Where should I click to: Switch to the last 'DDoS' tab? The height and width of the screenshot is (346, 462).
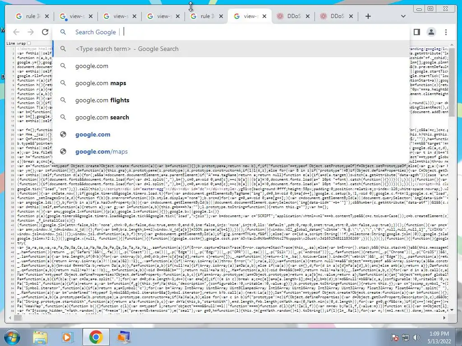point(336,16)
